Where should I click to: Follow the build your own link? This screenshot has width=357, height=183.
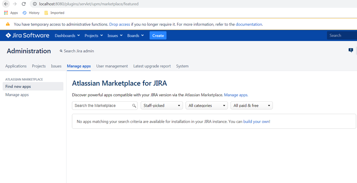256,122
